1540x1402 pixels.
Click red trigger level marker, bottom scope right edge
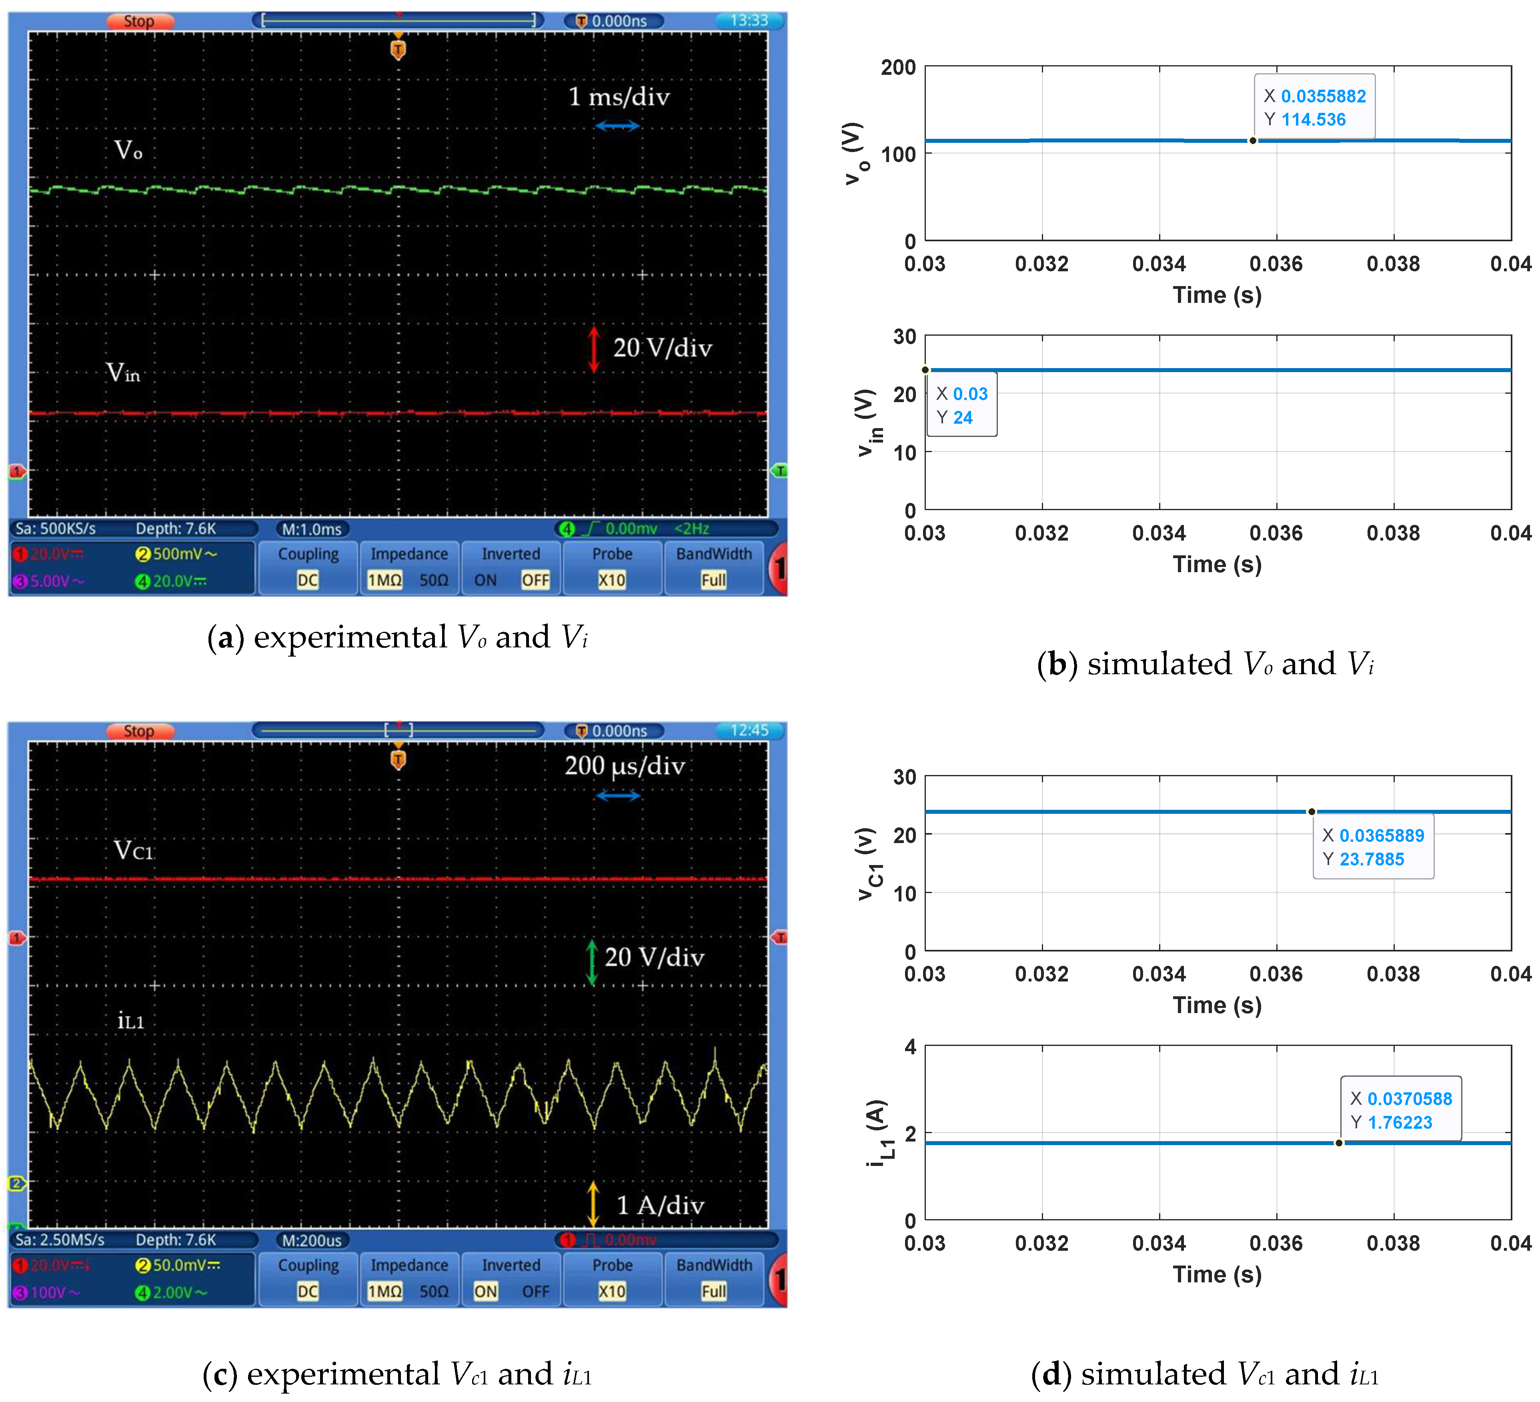[779, 937]
